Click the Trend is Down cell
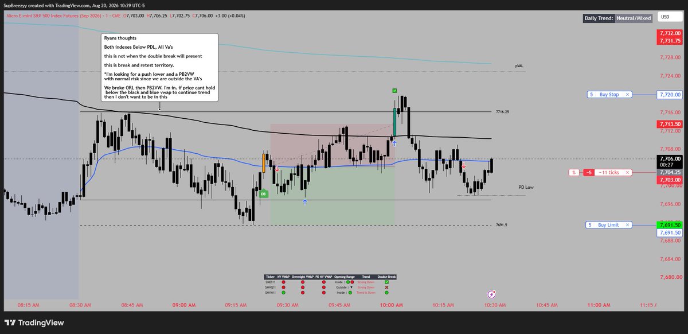The image size is (688, 334). [x=366, y=293]
